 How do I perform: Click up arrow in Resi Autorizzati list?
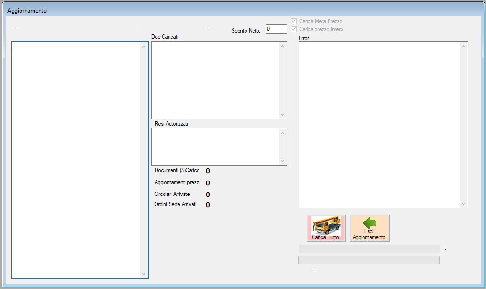(282, 134)
